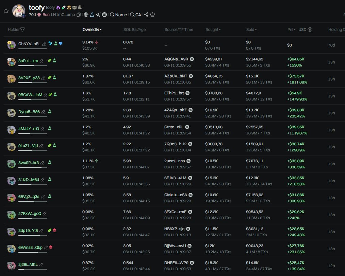Open explorer icon beside AQGNa...A9R
The height and width of the screenshot is (276, 345).
click(x=192, y=59)
